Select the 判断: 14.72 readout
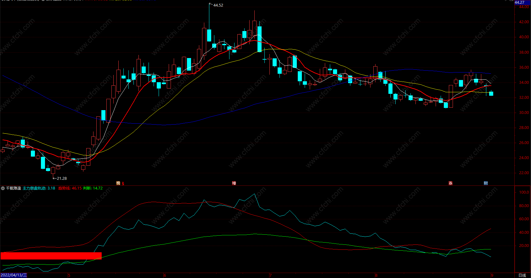This screenshot has height=278, width=531. tap(93, 188)
